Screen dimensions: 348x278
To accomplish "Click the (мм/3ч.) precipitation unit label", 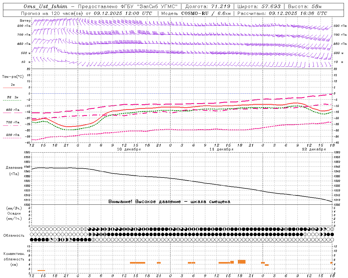I will [14, 208].
